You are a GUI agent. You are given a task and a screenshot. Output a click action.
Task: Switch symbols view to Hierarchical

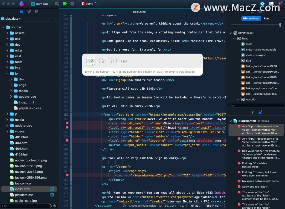[251, 19]
